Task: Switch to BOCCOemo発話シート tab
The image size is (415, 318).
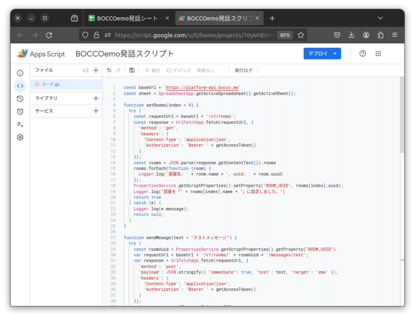Action: click(127, 18)
